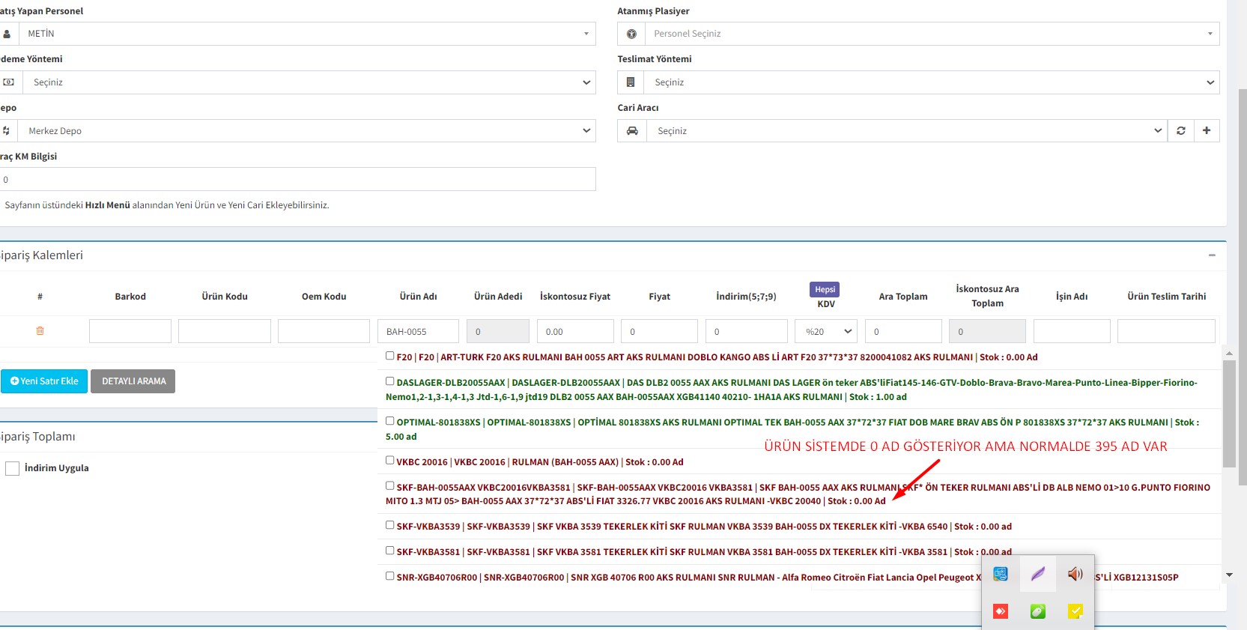
Task: Open the speaker volume tray icon
Action: 1075,574
